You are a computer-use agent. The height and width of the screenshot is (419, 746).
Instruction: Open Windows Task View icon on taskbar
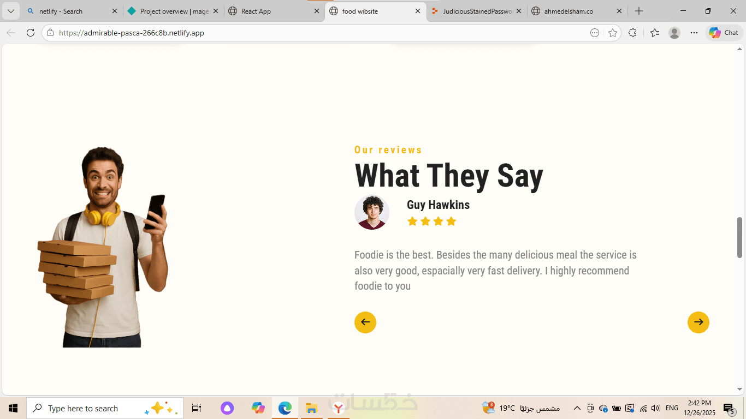point(197,408)
